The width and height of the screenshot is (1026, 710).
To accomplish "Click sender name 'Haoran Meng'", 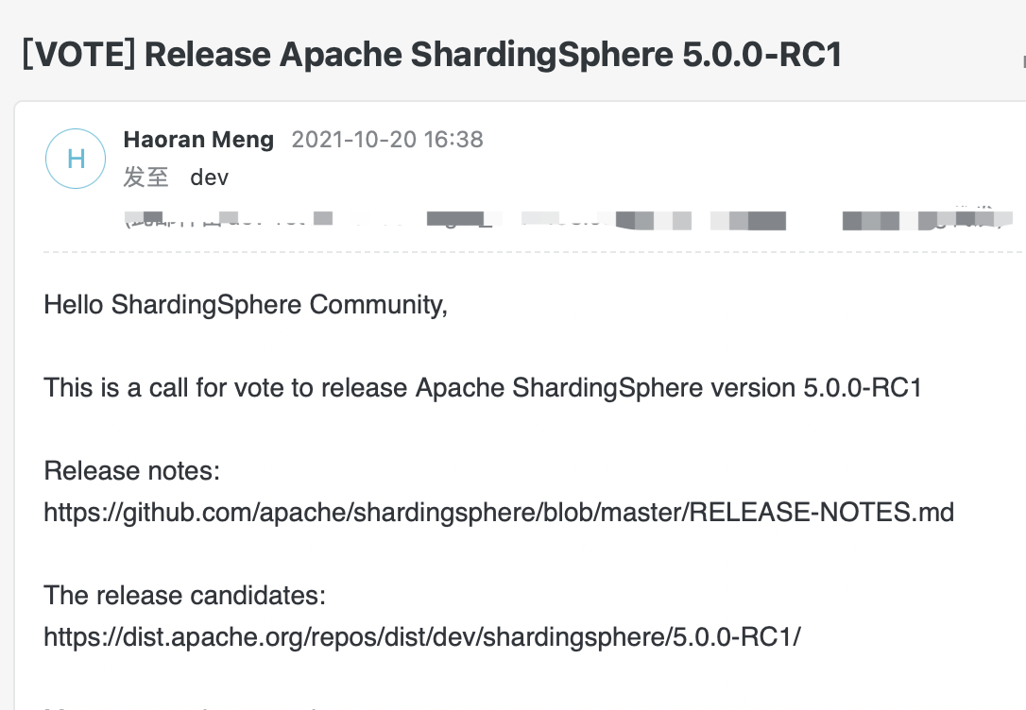I will click(198, 139).
